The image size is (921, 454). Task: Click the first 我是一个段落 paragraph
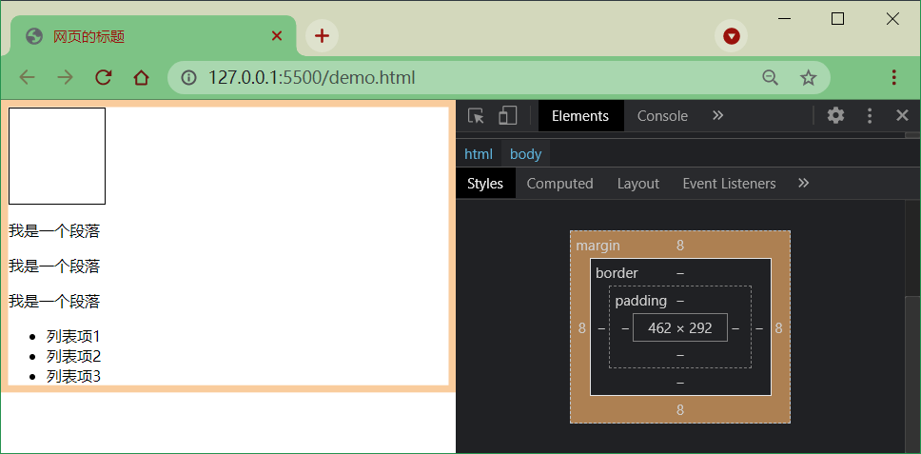(x=54, y=231)
